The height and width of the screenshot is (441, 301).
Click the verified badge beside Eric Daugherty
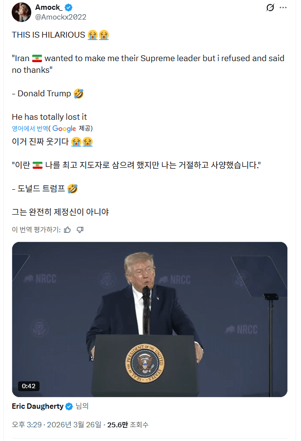point(68,406)
